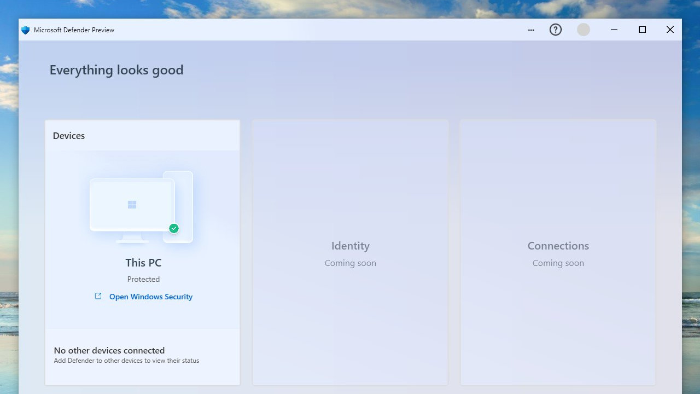This screenshot has height=394, width=700.
Task: Click the Protected status text
Action: tap(143, 279)
